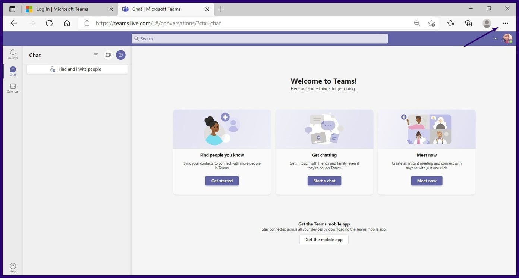This screenshot has height=278, width=519.
Task: Click the Meet now button
Action: pos(427,181)
